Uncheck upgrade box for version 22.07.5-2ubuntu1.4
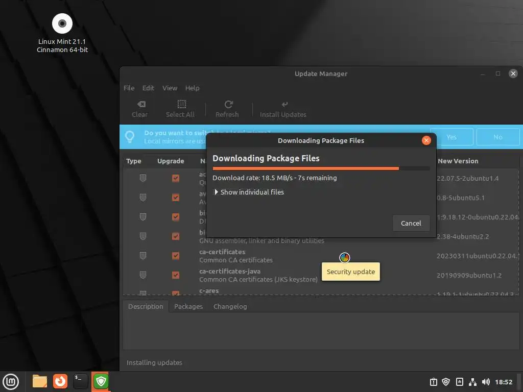 tap(176, 178)
